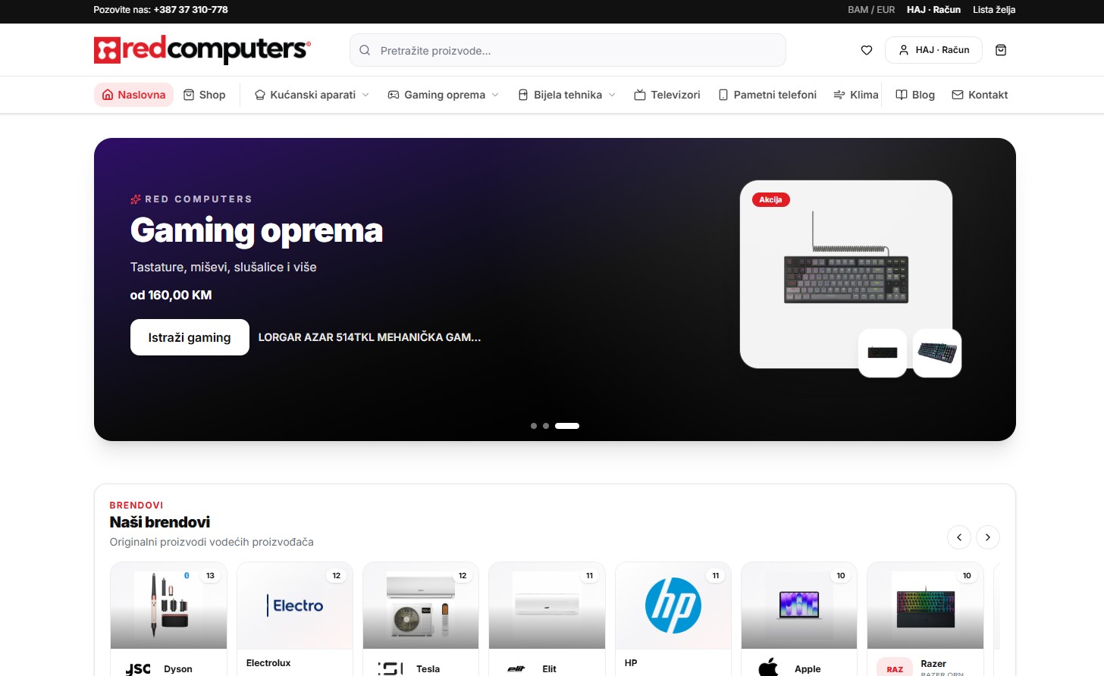Open the Dyson brand card image
Image resolution: width=1104 pixels, height=676 pixels.
tap(168, 606)
